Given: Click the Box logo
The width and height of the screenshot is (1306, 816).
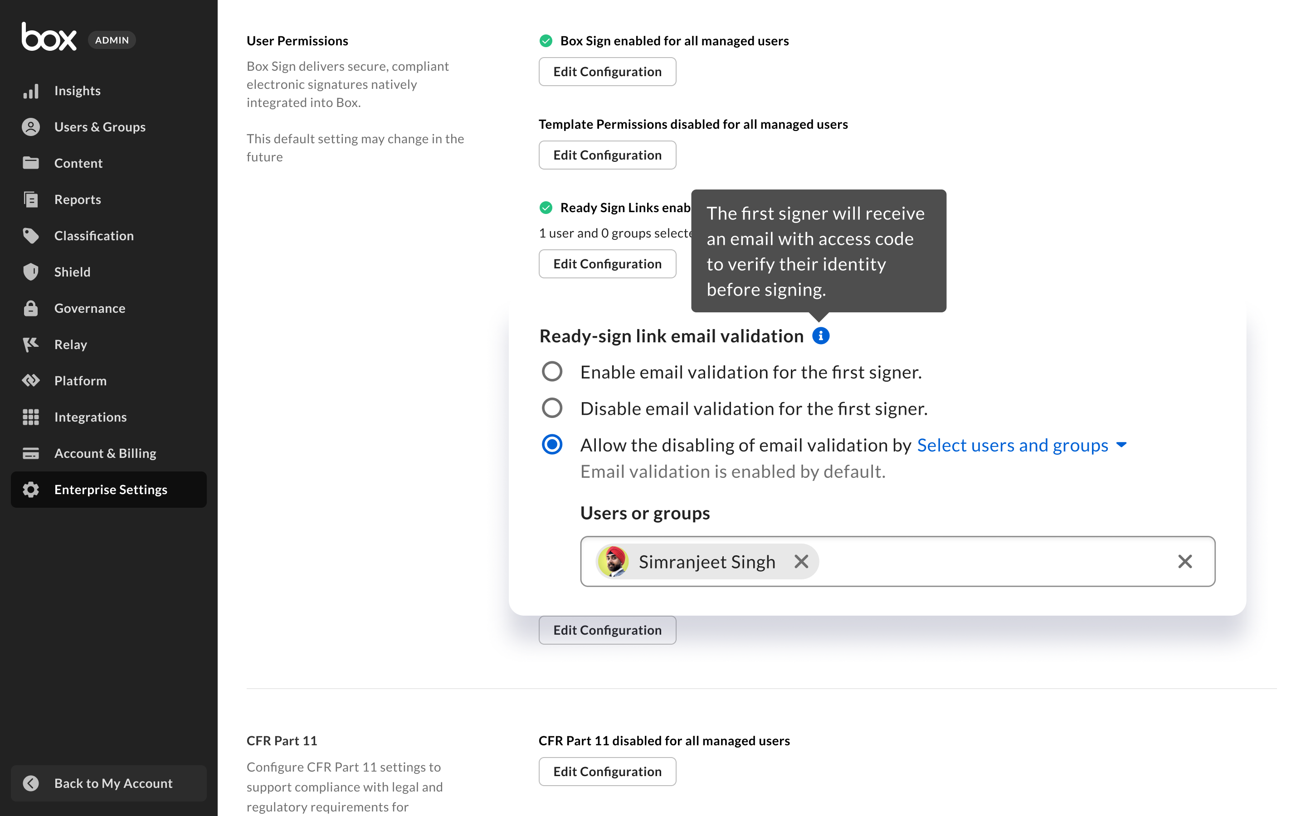Looking at the screenshot, I should [x=49, y=37].
